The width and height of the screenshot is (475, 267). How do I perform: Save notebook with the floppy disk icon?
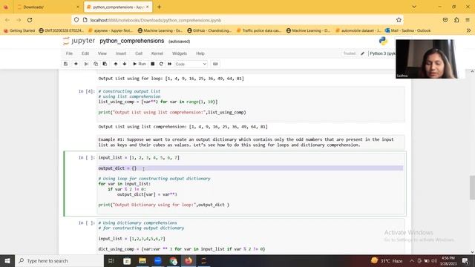[x=65, y=64]
